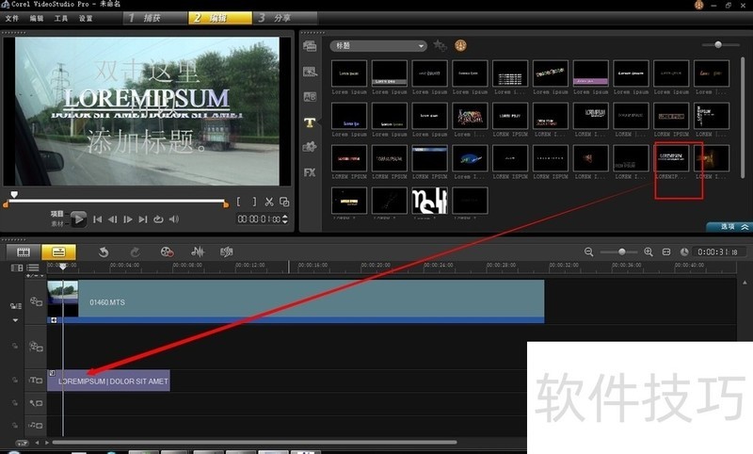Adjust the timeline zoom slider
This screenshot has width=753, height=454.
click(621, 251)
